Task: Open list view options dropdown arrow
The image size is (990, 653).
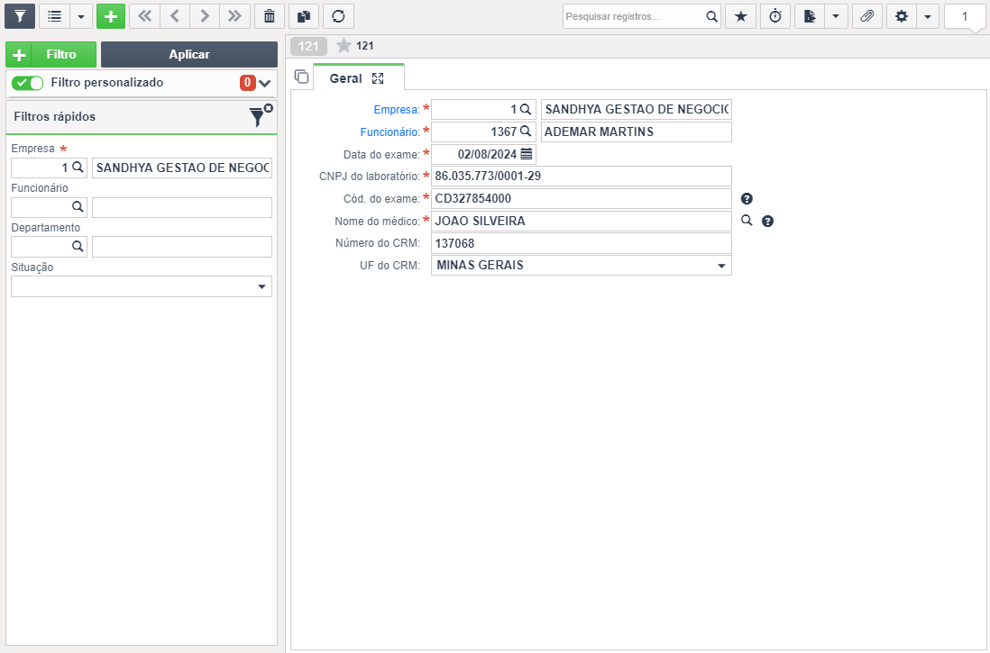Action: click(x=81, y=16)
